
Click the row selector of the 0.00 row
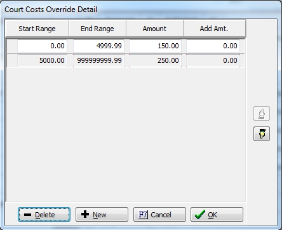point(12,46)
